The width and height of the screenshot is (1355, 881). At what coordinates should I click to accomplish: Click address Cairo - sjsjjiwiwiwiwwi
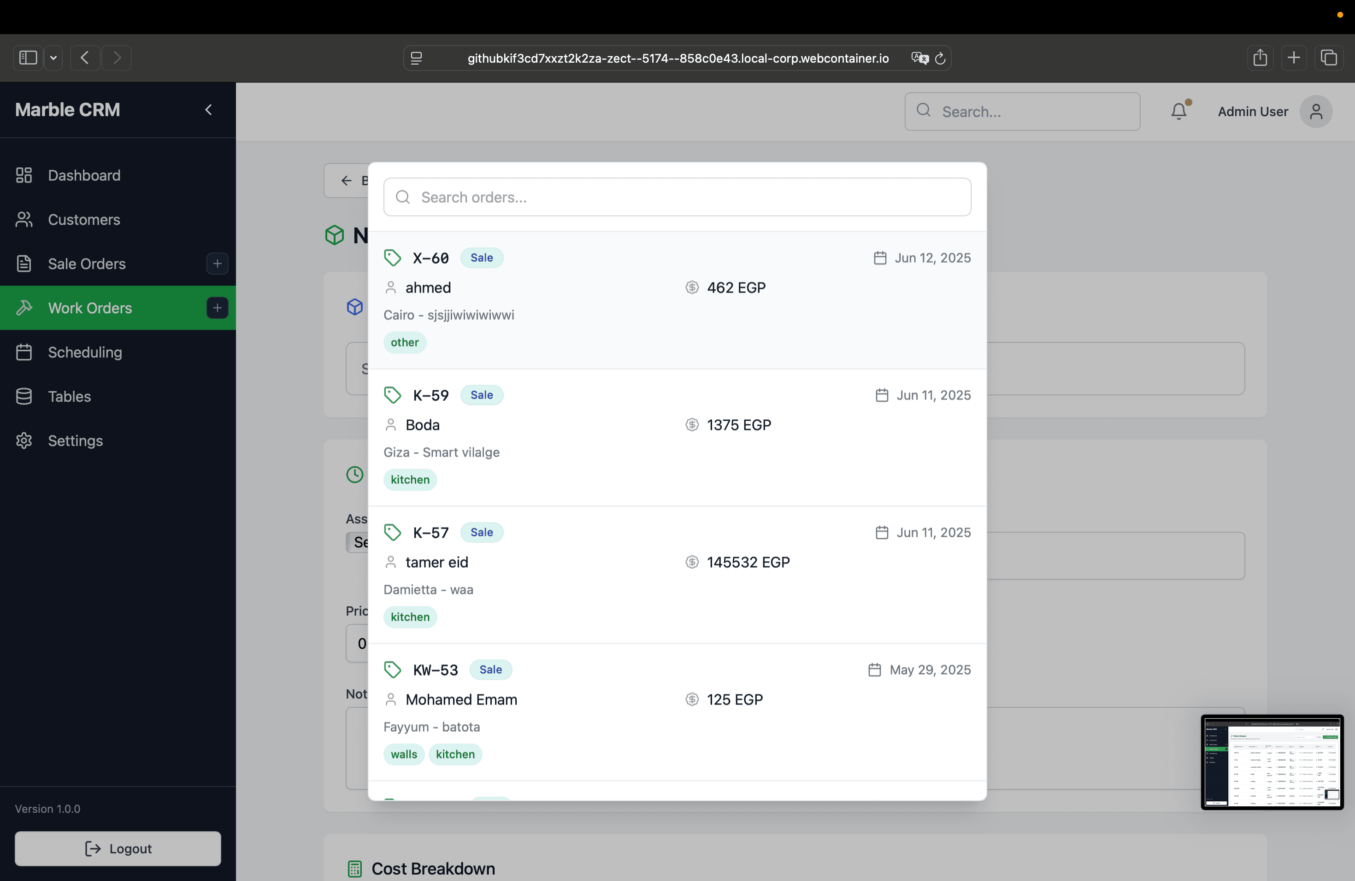coord(448,315)
